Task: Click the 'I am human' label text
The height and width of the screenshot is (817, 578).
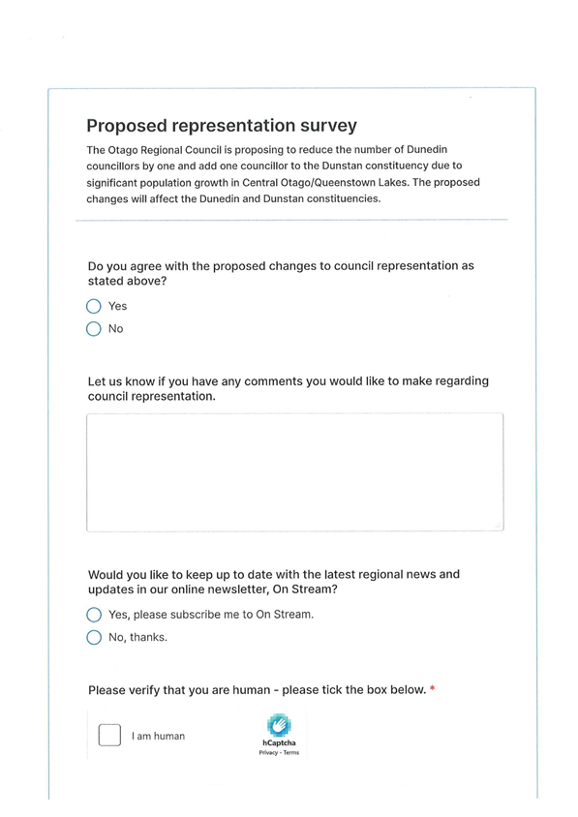Action: click(x=158, y=737)
